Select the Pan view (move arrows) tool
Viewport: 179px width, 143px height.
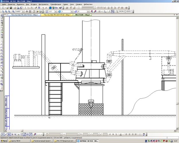(x=27, y=11)
